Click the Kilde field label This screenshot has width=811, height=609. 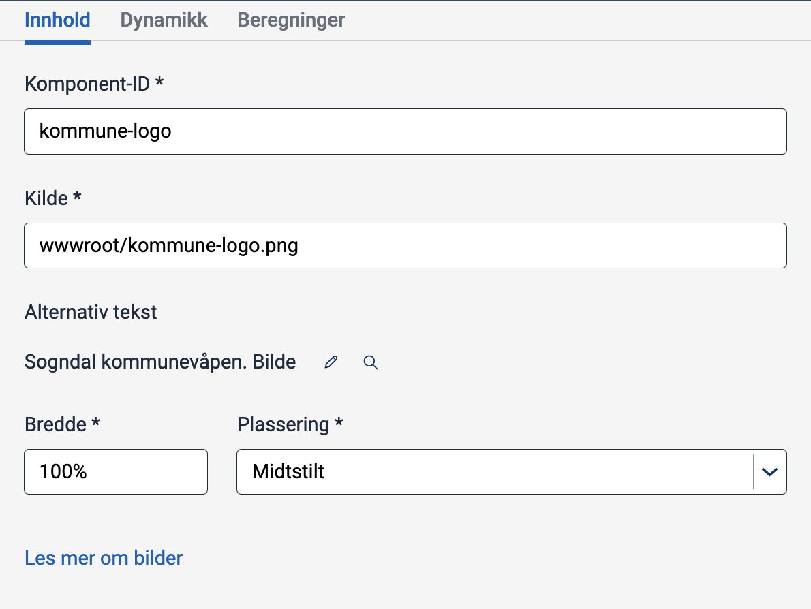[46, 198]
